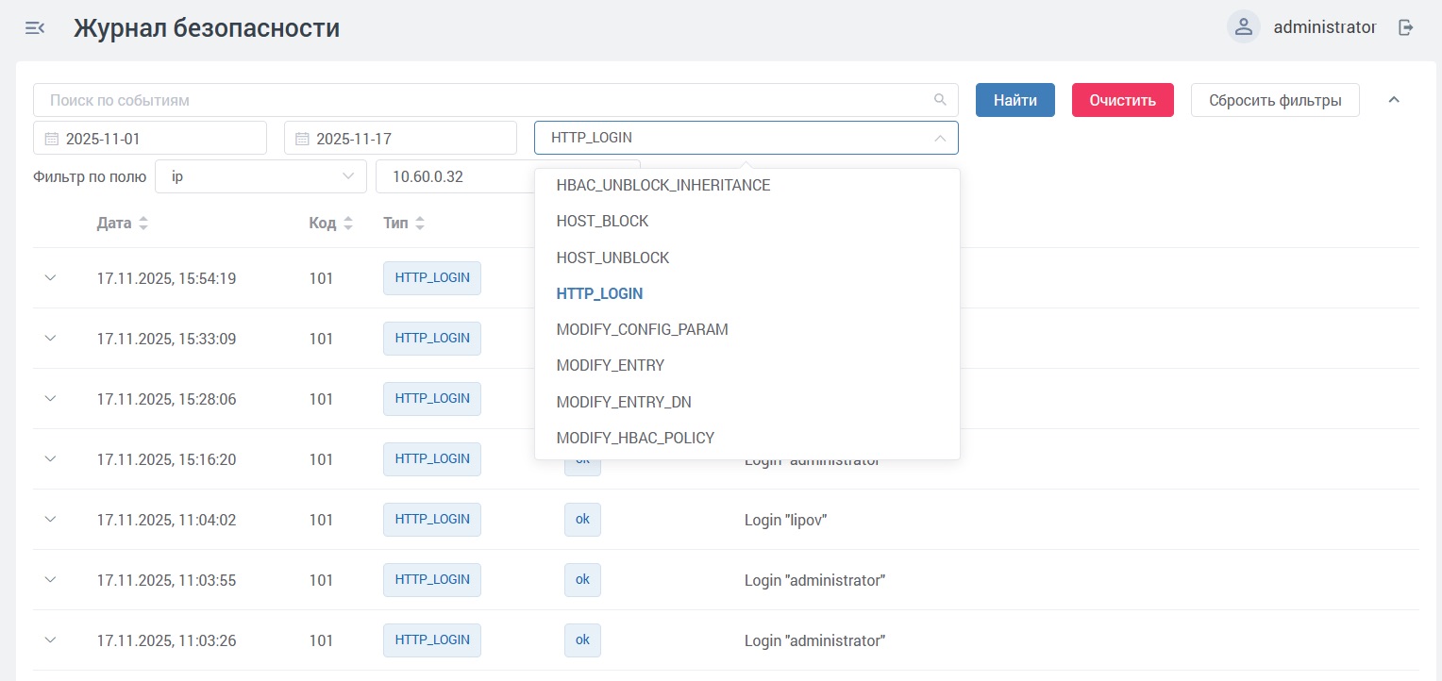Click the administrator username
1442x681 pixels.
pyautogui.click(x=1325, y=27)
